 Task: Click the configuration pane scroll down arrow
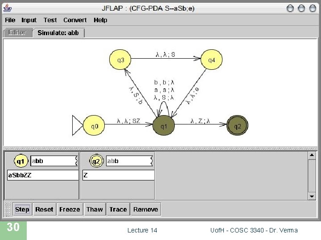pyautogui.click(x=312, y=196)
